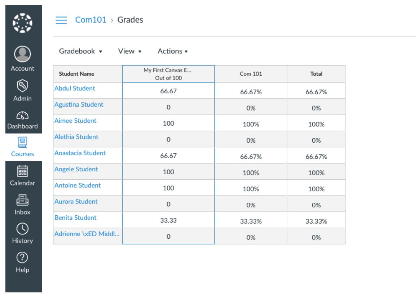Image resolution: width=419 pixels, height=296 pixels.
Task: Open the Actions dropdown
Action: pos(172,51)
